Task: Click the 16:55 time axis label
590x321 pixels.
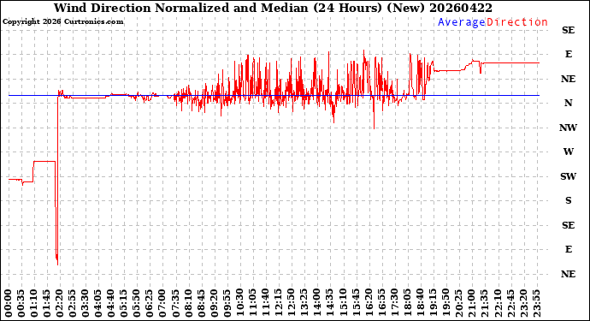Action: [x=382, y=303]
